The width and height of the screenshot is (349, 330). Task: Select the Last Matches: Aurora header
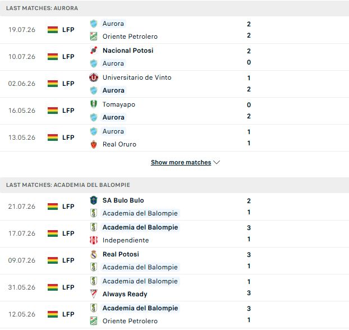pos(174,8)
